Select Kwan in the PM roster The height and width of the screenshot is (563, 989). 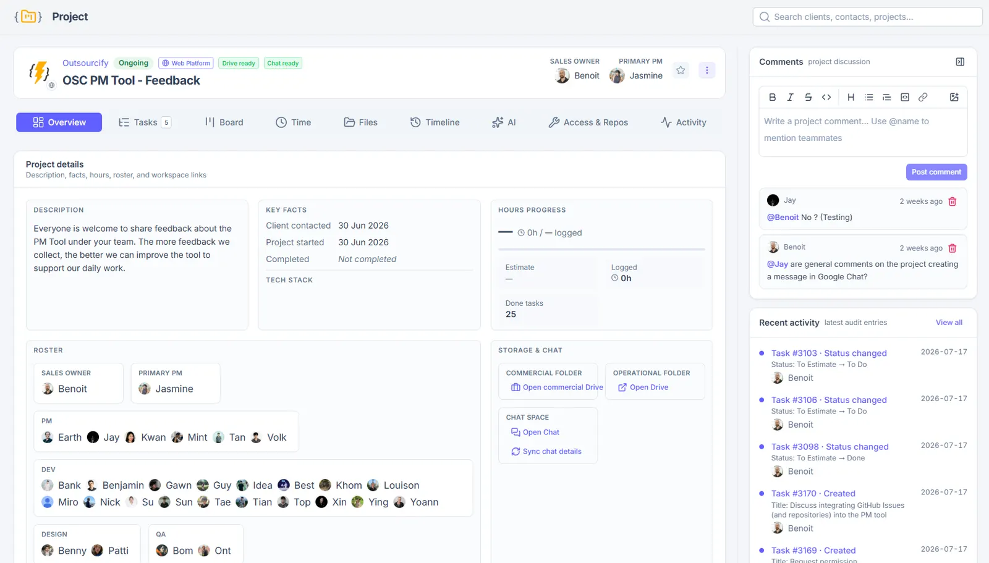146,438
